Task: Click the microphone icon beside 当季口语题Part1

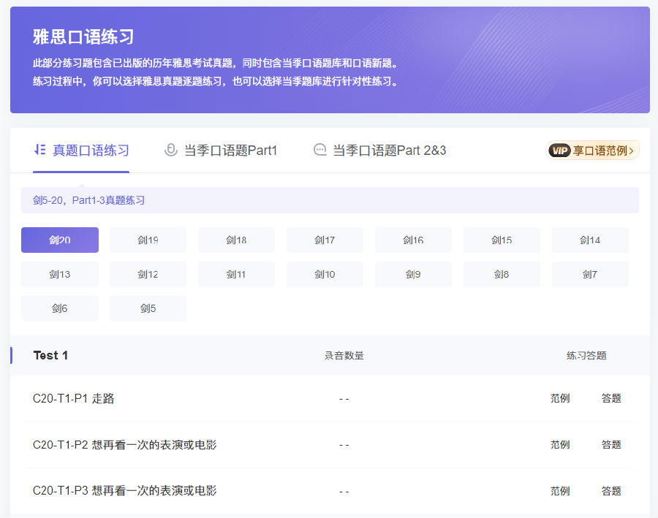Action: [x=171, y=150]
